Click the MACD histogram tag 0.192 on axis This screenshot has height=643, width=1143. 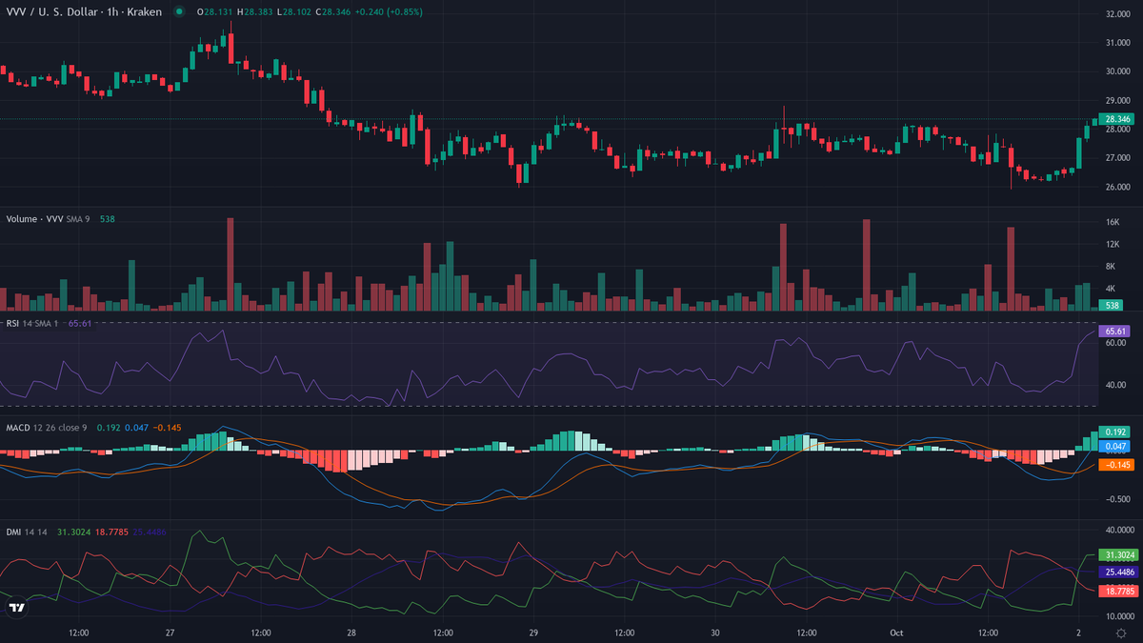[1114, 432]
